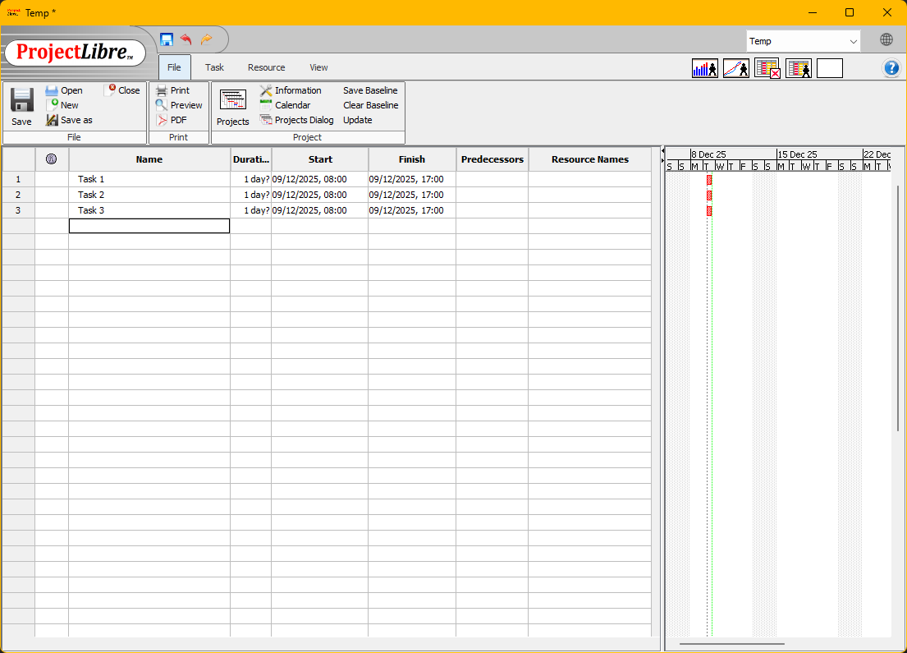This screenshot has width=907, height=653.
Task: Click Save Baseline in the Project group
Action: coord(369,90)
